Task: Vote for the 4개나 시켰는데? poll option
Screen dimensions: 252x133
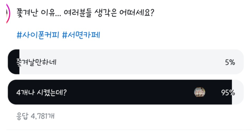Action: [126, 92]
